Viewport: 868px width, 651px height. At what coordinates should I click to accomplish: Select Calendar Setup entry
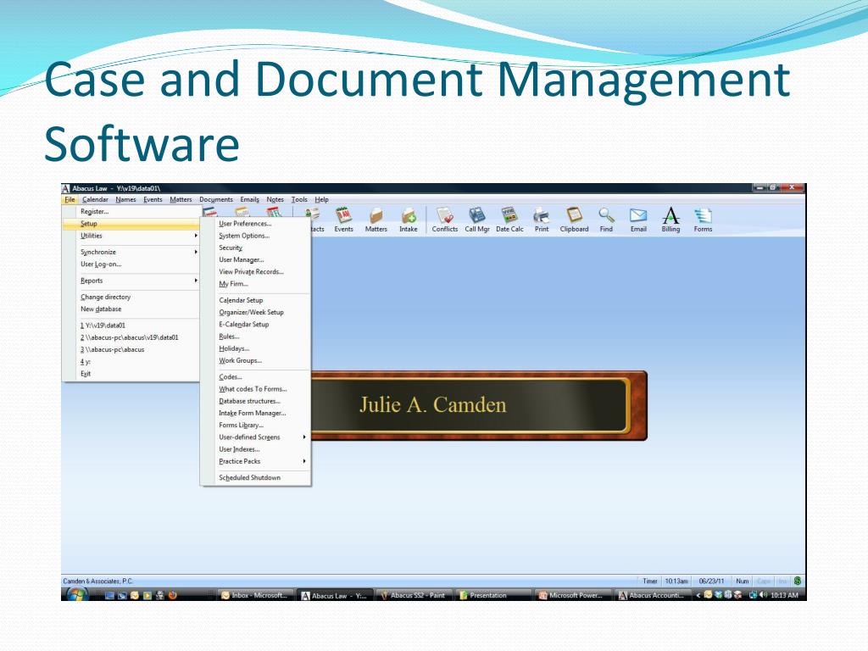pyautogui.click(x=256, y=300)
